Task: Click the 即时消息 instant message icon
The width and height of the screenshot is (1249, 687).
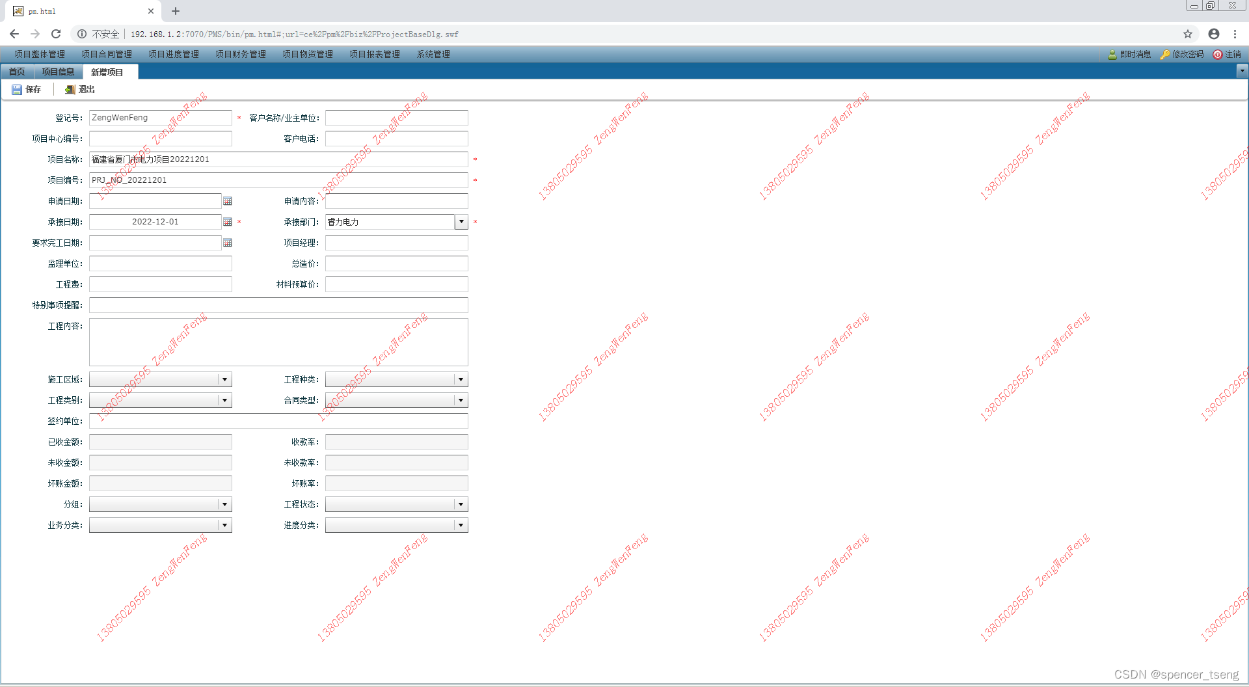Action: pos(1112,55)
